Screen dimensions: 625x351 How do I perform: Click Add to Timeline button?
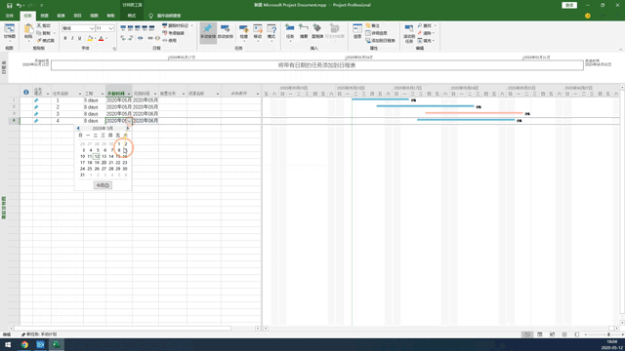380,40
